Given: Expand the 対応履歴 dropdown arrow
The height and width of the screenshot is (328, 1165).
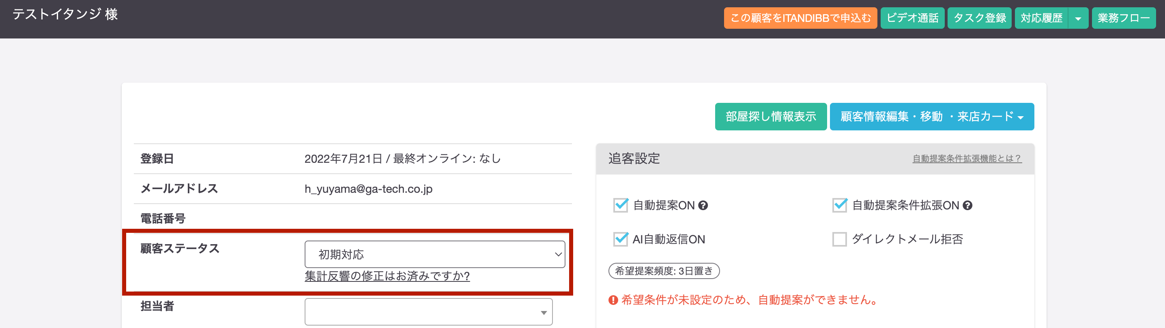Looking at the screenshot, I should click(x=1078, y=18).
